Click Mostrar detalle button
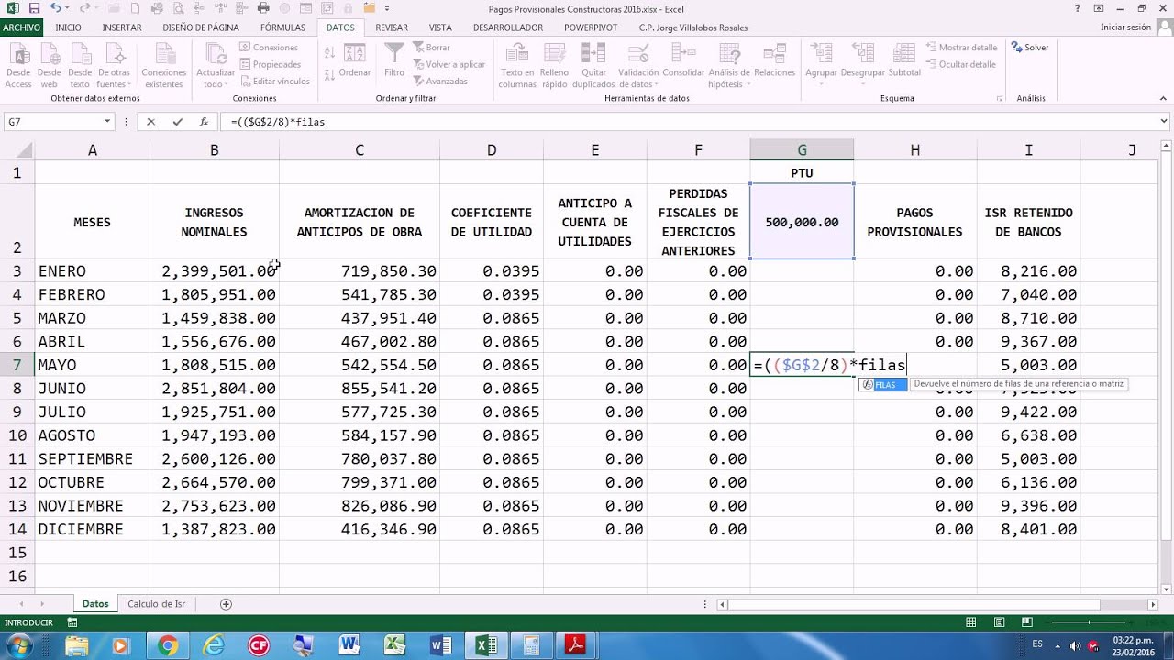Image resolution: width=1174 pixels, height=660 pixels. pos(961,48)
